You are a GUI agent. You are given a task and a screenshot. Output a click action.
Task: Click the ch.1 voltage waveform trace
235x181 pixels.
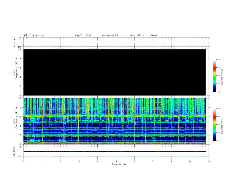115,42
